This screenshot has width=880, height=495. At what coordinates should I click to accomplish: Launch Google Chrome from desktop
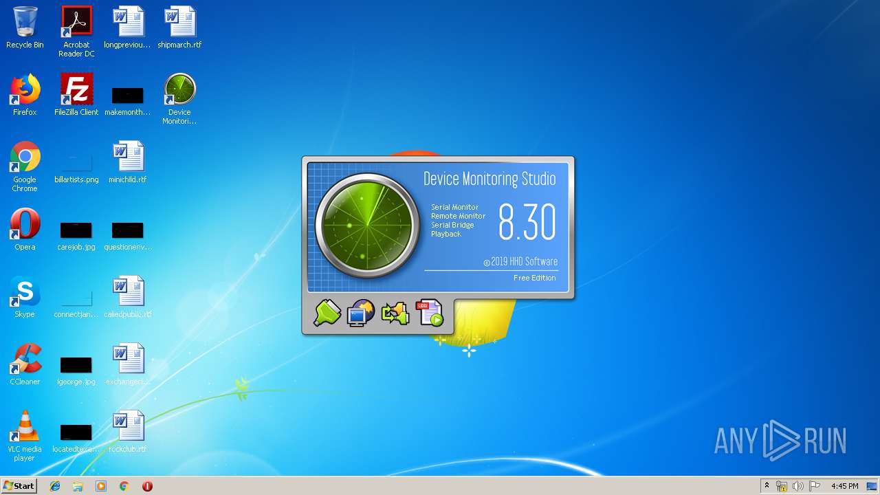pos(25,166)
